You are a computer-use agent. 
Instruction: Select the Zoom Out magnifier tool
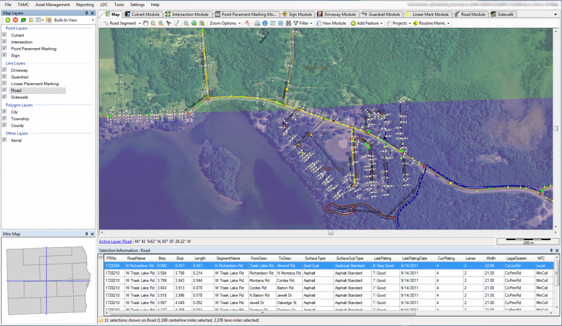pyautogui.click(x=161, y=23)
